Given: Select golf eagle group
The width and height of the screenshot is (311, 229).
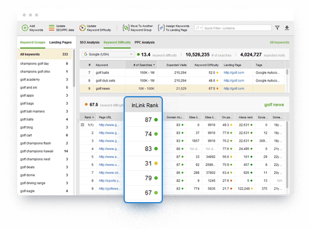Looking at the screenshot, I should point(45,191).
